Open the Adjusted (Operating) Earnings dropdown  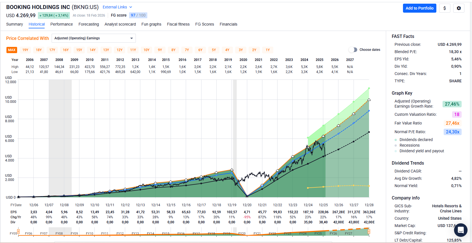[x=93, y=38]
